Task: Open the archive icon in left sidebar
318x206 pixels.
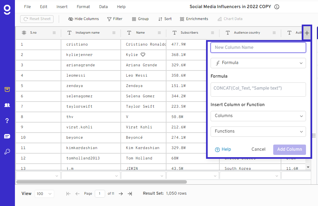Action: (7, 90)
